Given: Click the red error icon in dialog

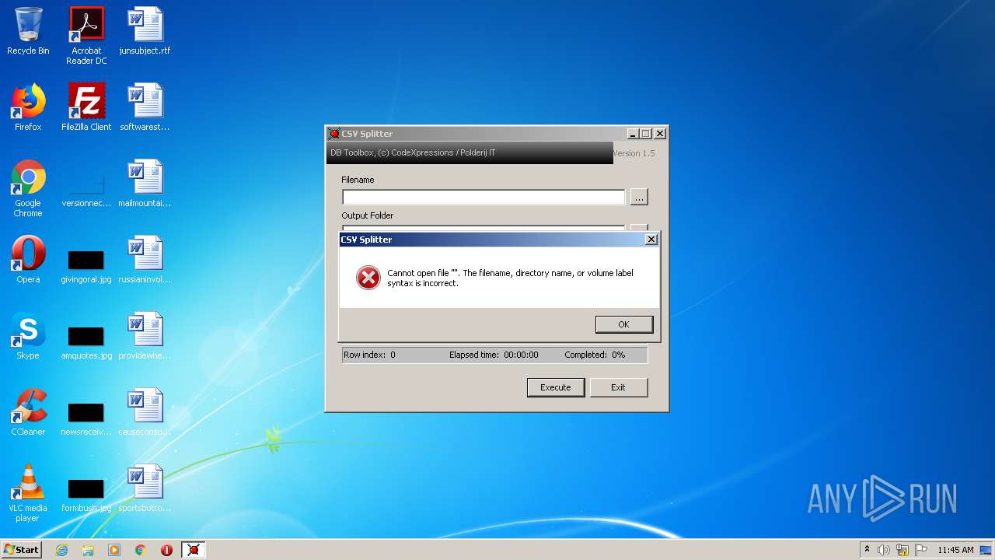Looking at the screenshot, I should 368,278.
